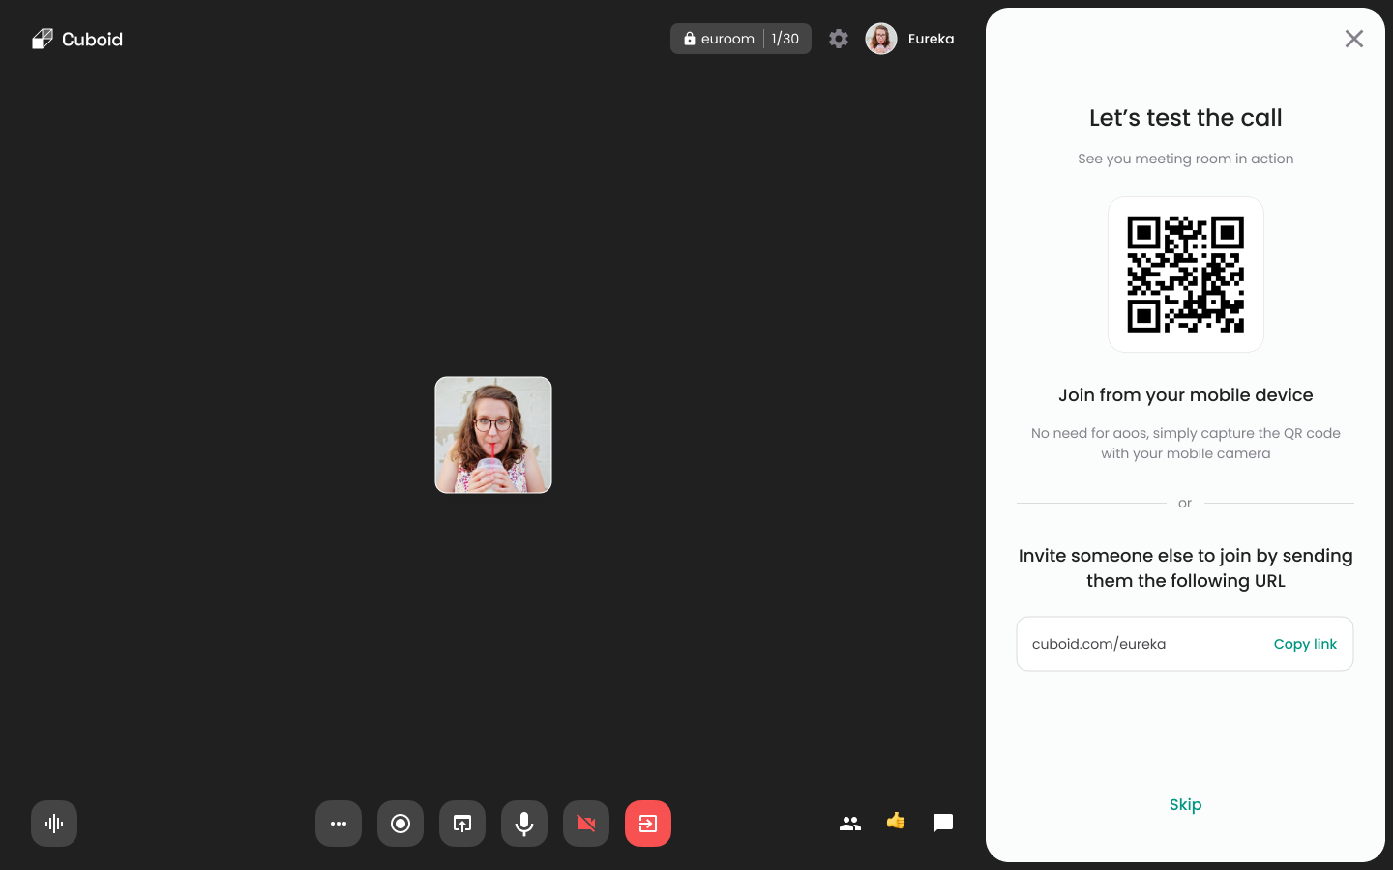Mute the microphone

[x=524, y=824]
